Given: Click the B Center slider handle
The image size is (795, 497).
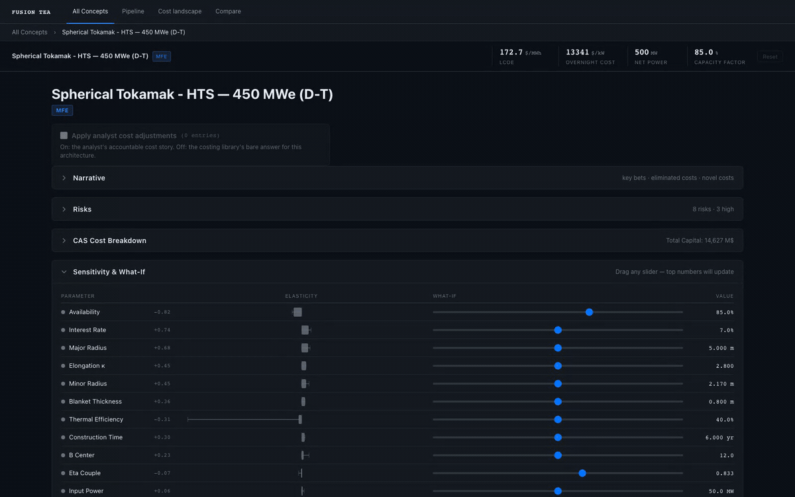Looking at the screenshot, I should [558, 455].
